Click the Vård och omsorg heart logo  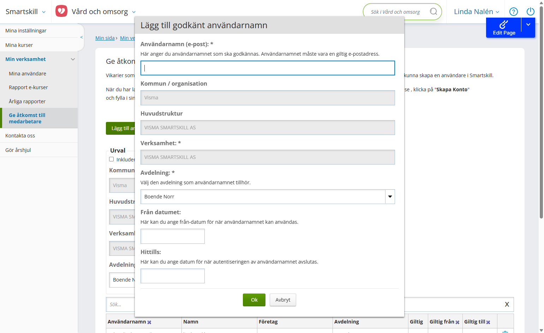coord(61,11)
